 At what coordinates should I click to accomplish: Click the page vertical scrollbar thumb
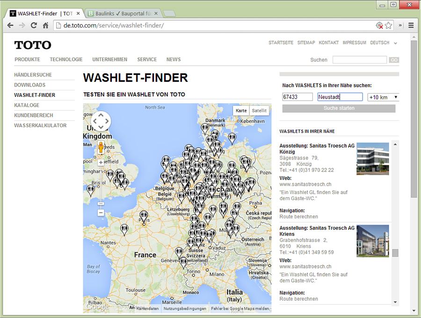[414, 119]
